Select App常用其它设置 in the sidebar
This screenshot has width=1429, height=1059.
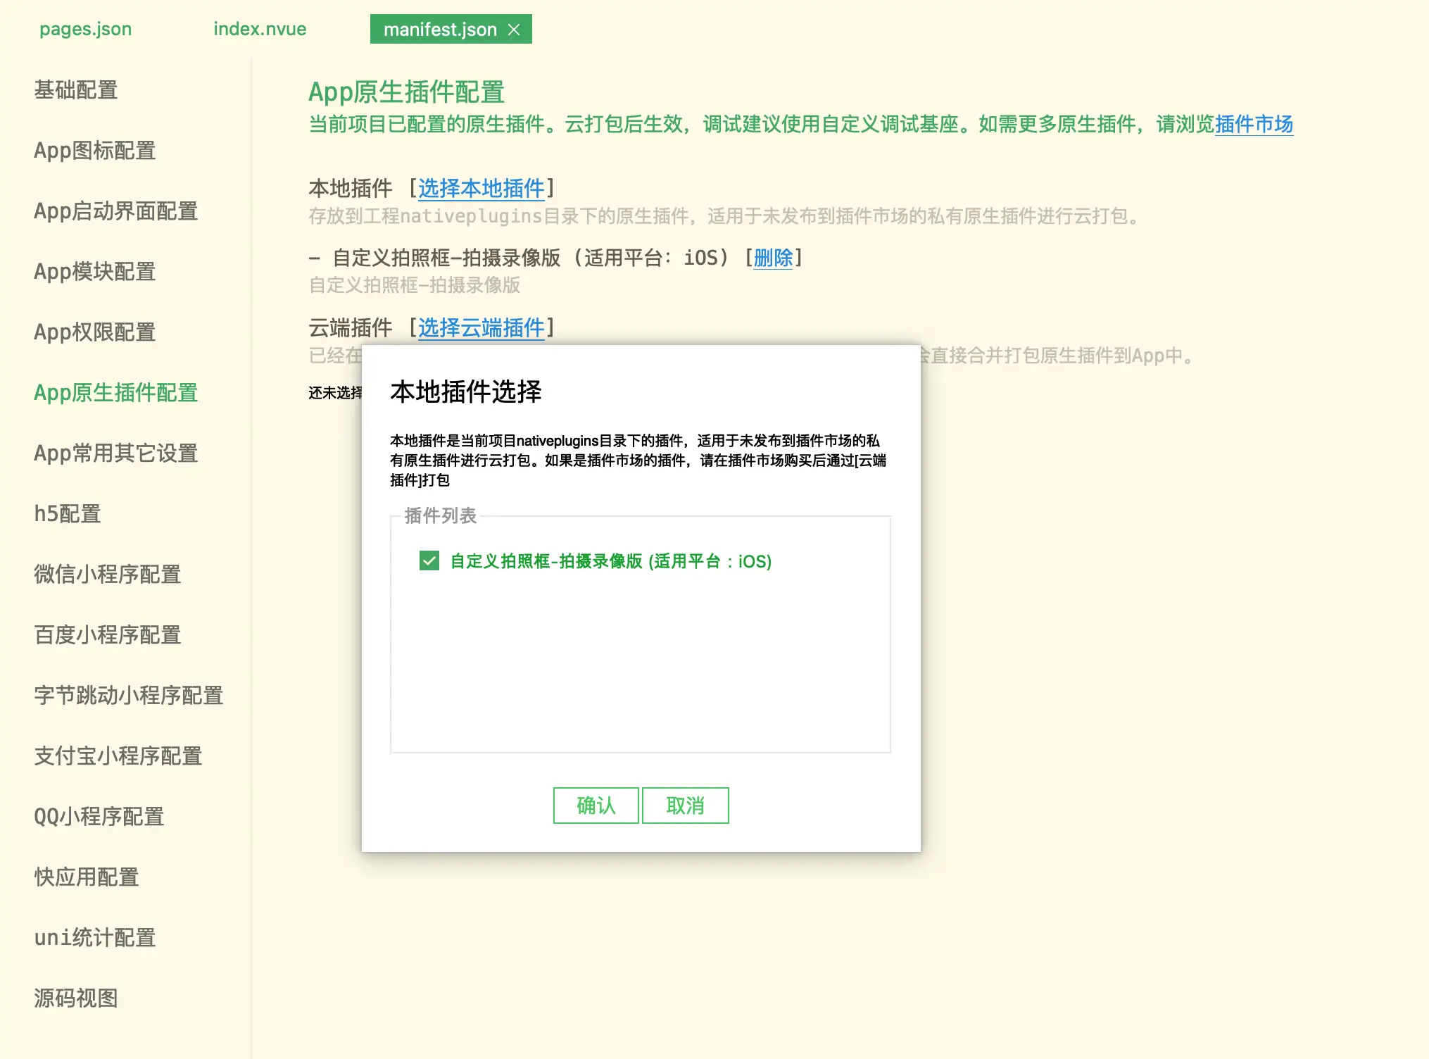(x=115, y=453)
